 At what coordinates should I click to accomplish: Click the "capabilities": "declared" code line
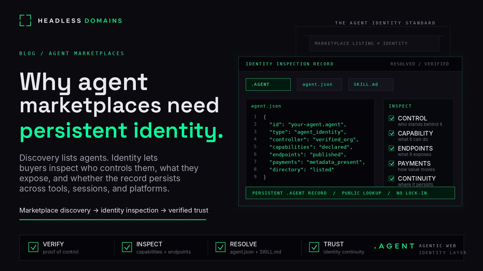click(311, 147)
